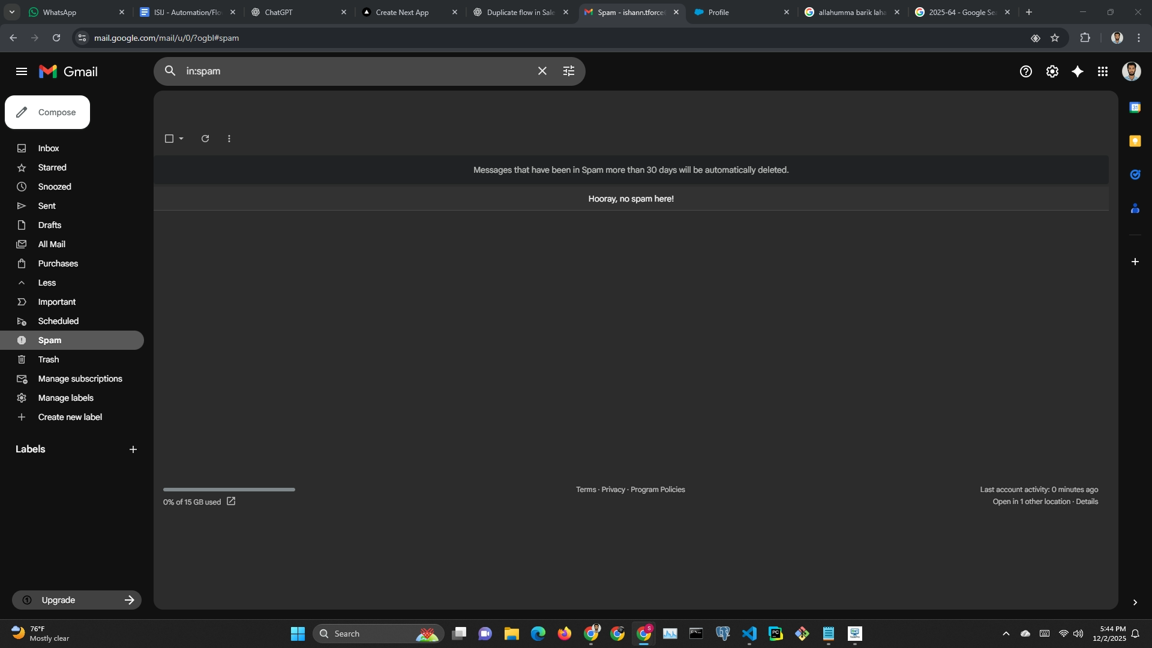Open the Trash folder

click(48, 359)
